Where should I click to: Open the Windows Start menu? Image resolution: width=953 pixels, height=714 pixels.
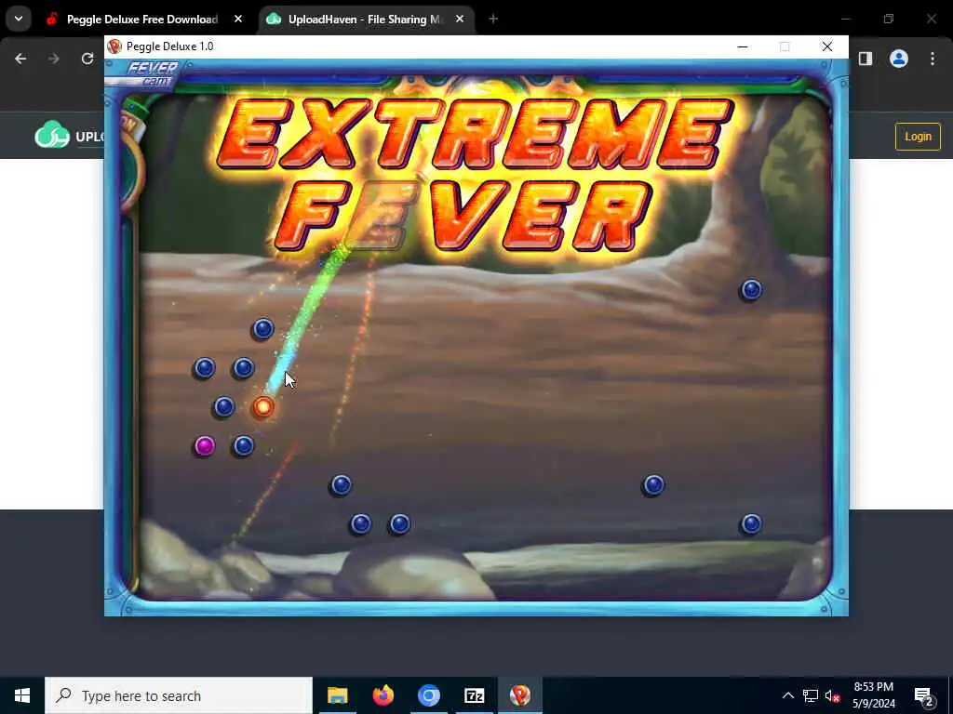tap(22, 695)
